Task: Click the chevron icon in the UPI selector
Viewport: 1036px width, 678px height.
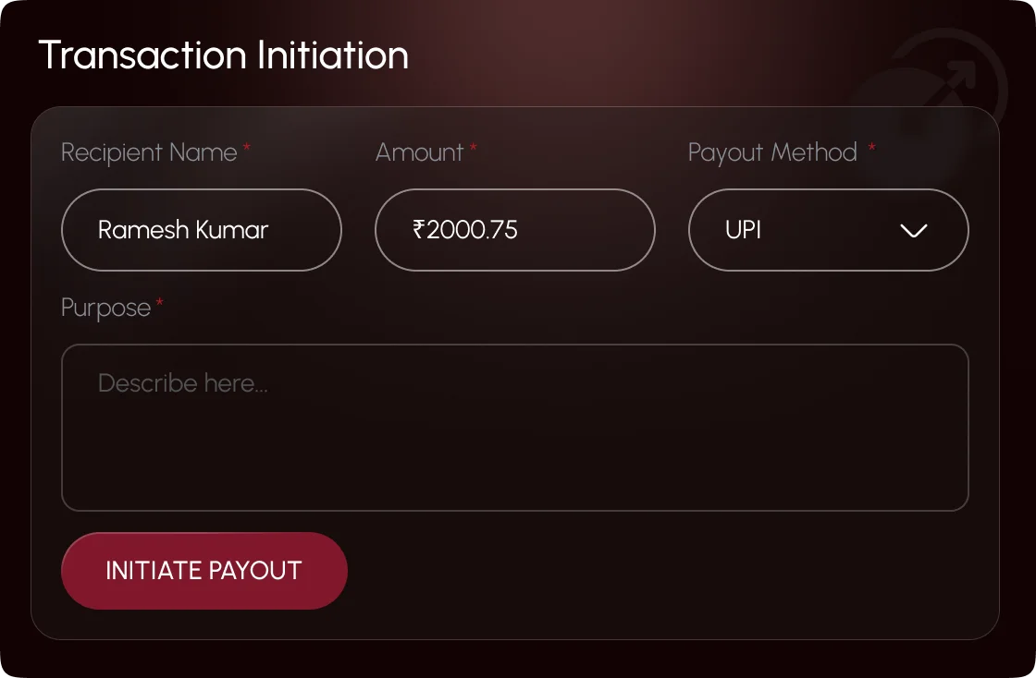Action: click(912, 230)
